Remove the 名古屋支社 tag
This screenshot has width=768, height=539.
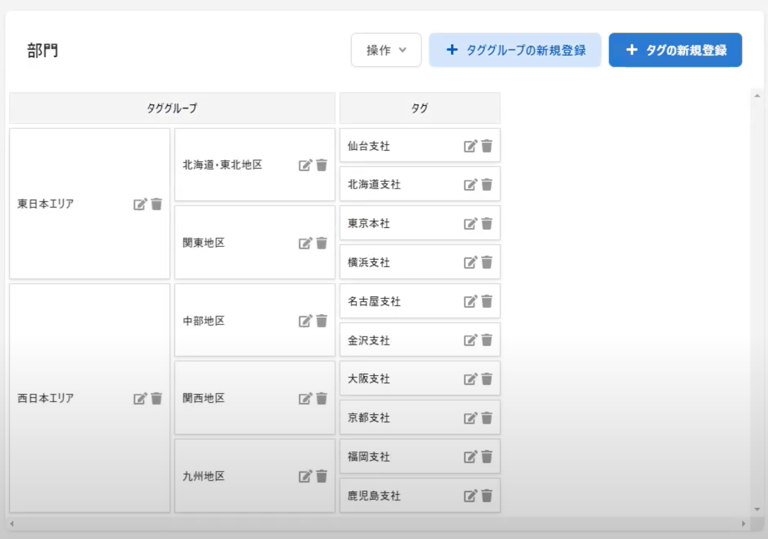487,301
